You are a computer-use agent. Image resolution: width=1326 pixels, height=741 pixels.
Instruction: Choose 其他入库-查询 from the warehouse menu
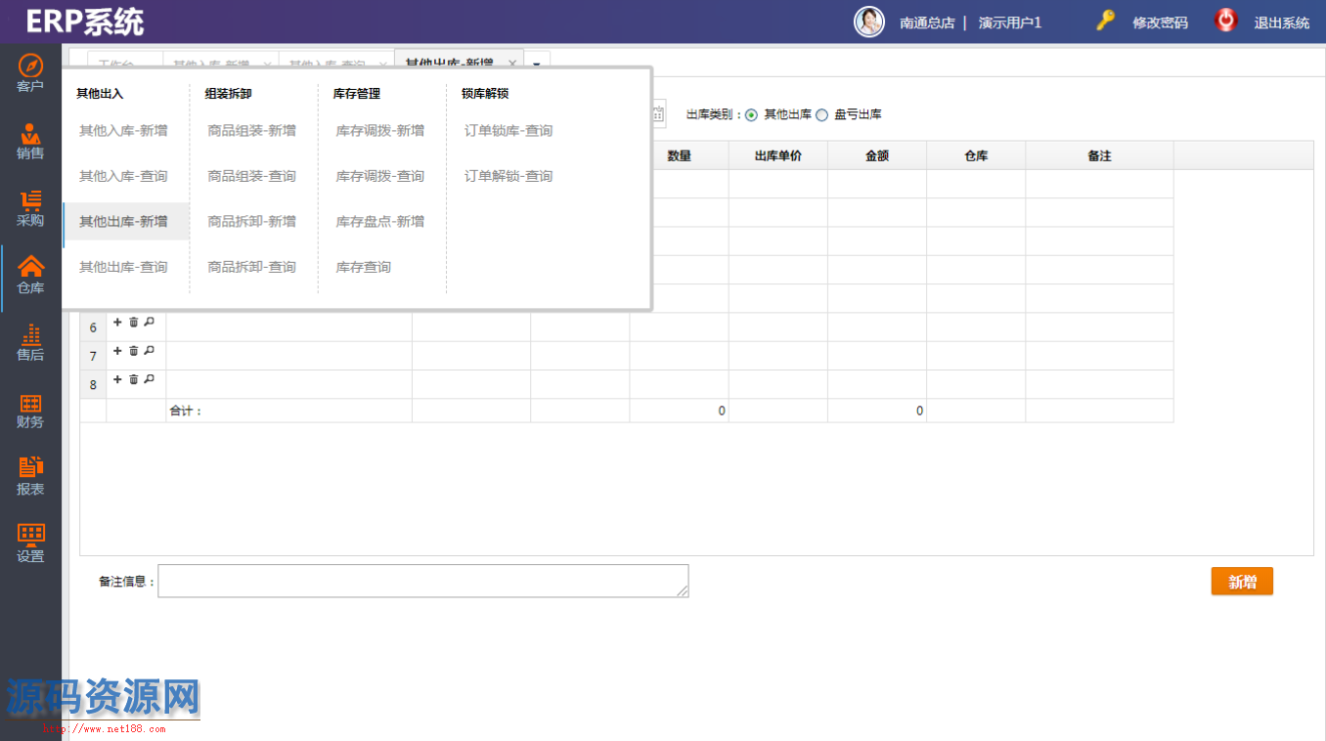coord(123,176)
